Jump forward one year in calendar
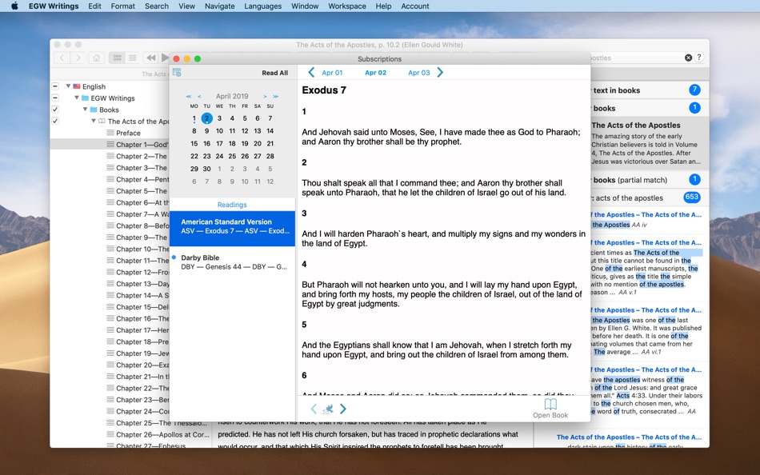760x475 pixels. [275, 97]
